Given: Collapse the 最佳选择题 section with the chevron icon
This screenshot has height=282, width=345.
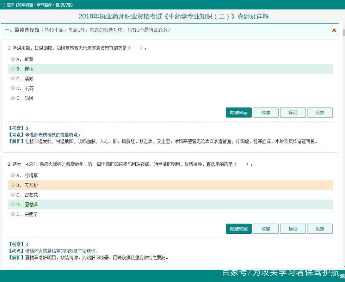Looking at the screenshot, I should pos(334,30).
